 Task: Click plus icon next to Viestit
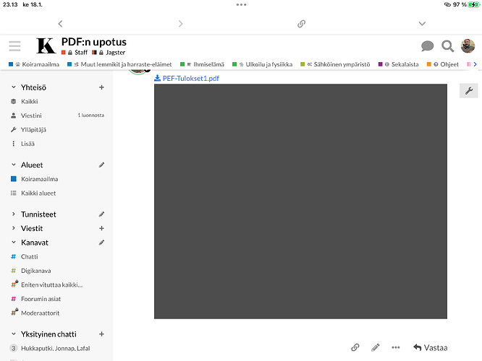coord(101,228)
